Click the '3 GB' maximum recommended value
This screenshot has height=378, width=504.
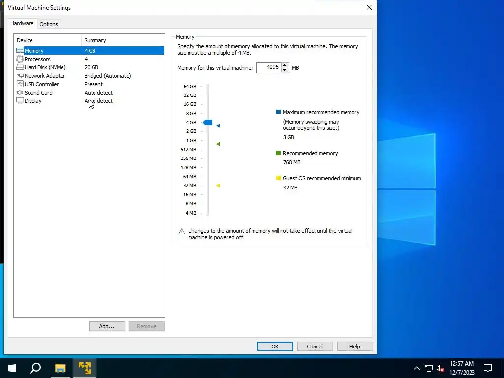point(288,137)
